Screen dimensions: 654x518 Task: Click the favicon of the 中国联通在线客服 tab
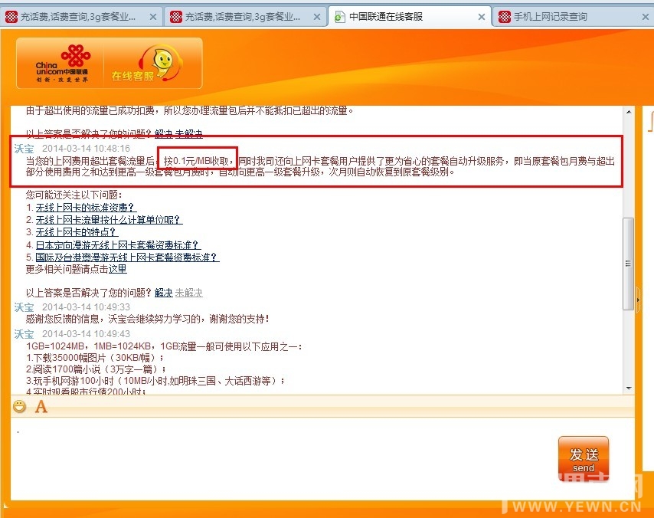coord(339,17)
